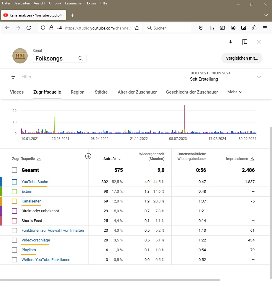Open the Firefox account icon
The image size is (272, 281).
pyautogui.click(x=233, y=28)
